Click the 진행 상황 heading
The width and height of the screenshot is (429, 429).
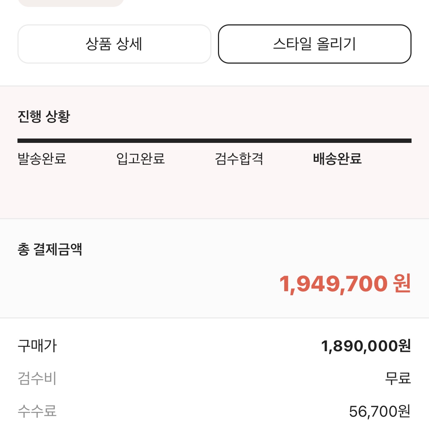(x=44, y=117)
